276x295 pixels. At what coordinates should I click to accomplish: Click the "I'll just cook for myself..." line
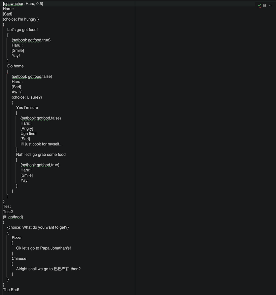[41, 144]
